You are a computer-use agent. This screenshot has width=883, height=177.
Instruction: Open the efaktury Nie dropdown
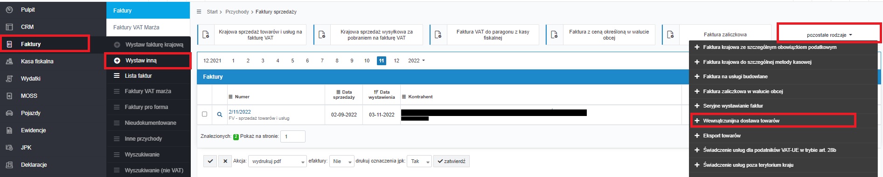click(341, 161)
